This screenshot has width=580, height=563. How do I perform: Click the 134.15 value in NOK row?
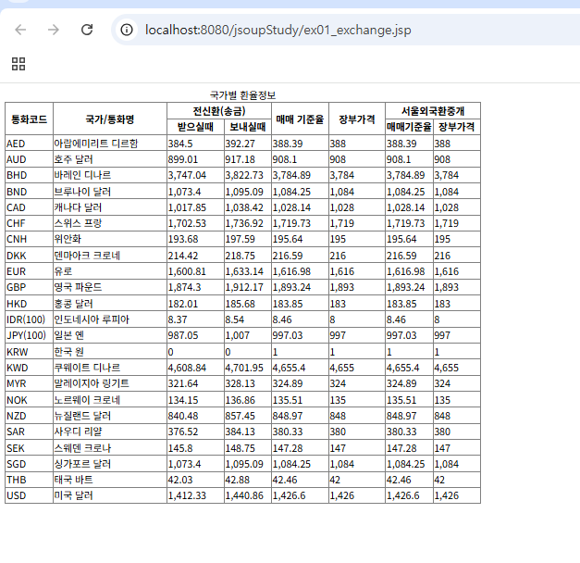[x=183, y=400]
